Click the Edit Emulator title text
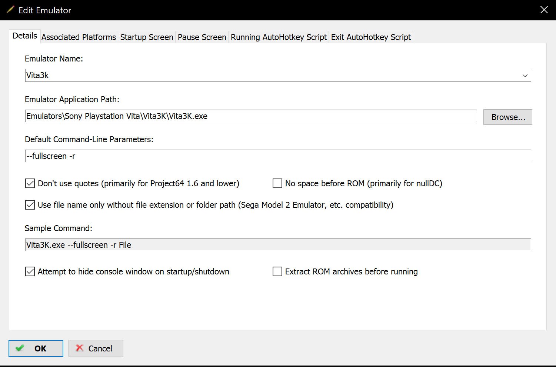 coord(45,10)
